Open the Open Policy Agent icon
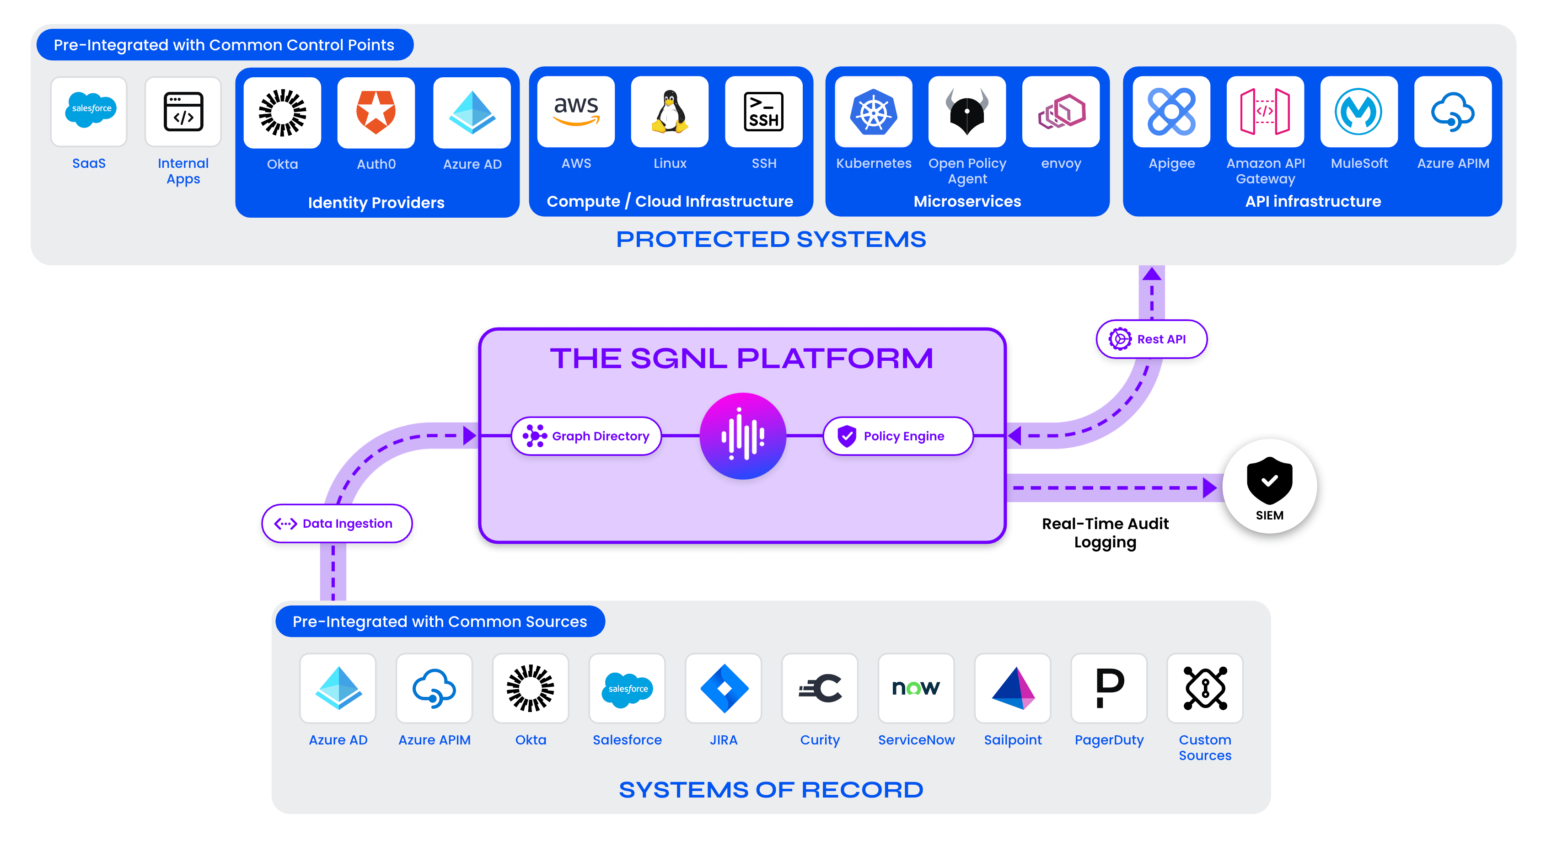 (967, 112)
